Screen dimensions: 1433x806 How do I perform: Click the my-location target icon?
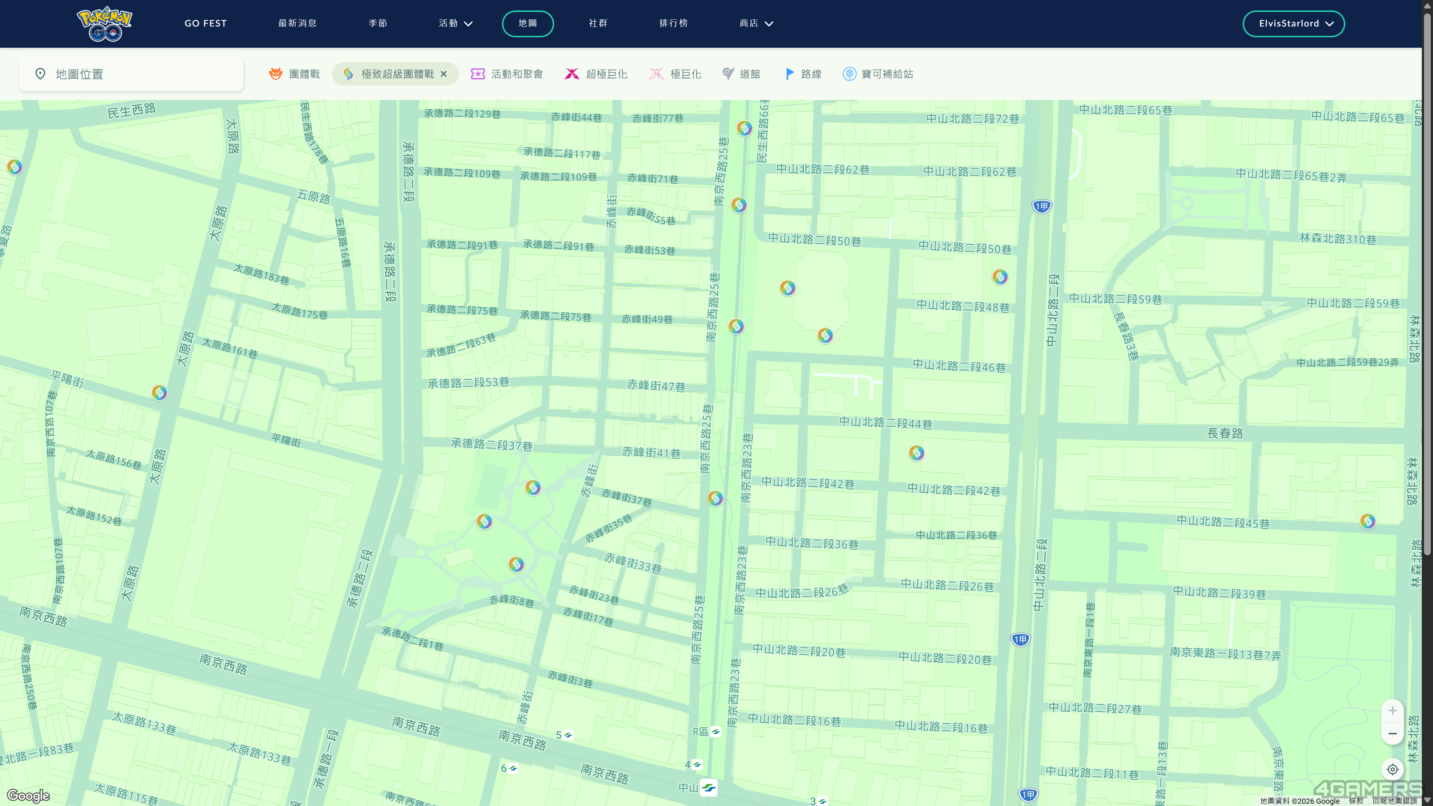click(1392, 769)
